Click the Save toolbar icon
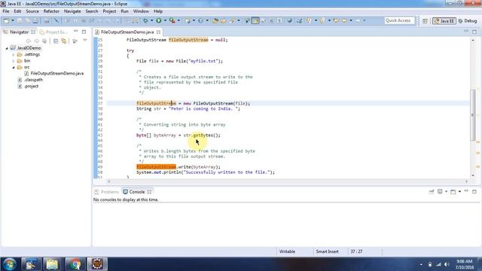The image size is (482, 271). click(20, 20)
